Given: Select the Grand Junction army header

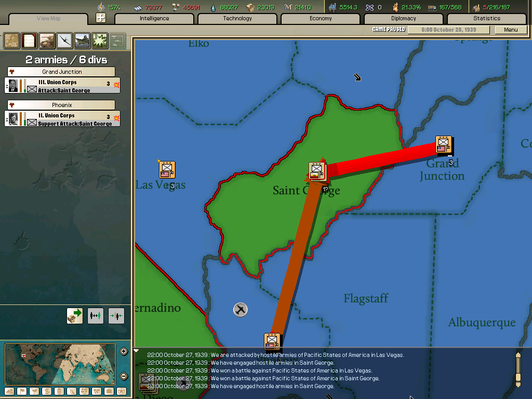Looking at the screenshot, I should point(61,71).
